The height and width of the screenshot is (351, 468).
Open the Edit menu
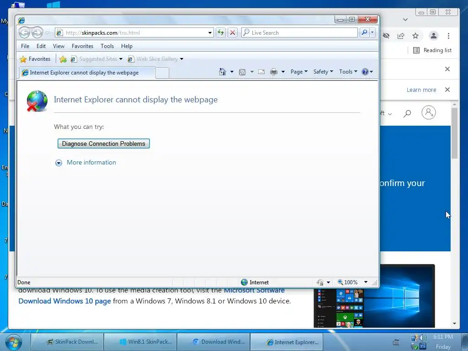(41, 46)
